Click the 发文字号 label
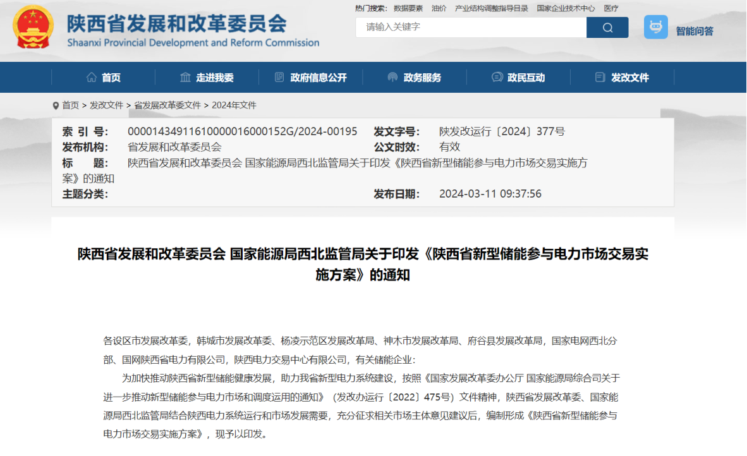 pos(397,131)
